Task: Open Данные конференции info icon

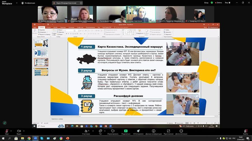Action: click(x=153, y=131)
